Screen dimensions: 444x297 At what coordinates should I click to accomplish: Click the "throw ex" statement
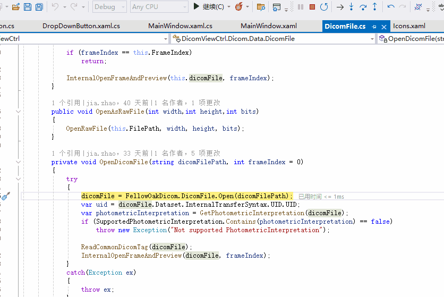[97, 290]
